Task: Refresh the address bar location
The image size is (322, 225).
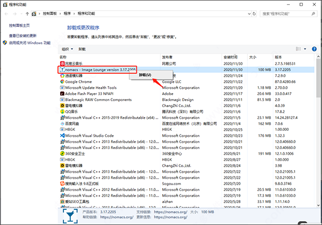Action: tap(254, 14)
